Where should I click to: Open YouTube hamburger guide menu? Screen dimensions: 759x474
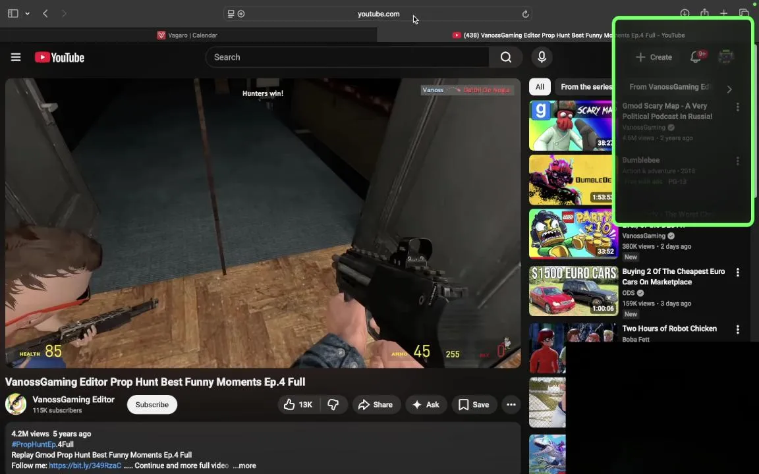16,57
